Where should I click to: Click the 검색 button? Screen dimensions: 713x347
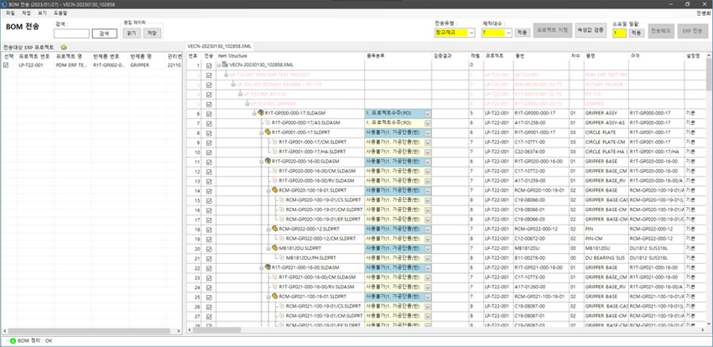click(x=104, y=33)
